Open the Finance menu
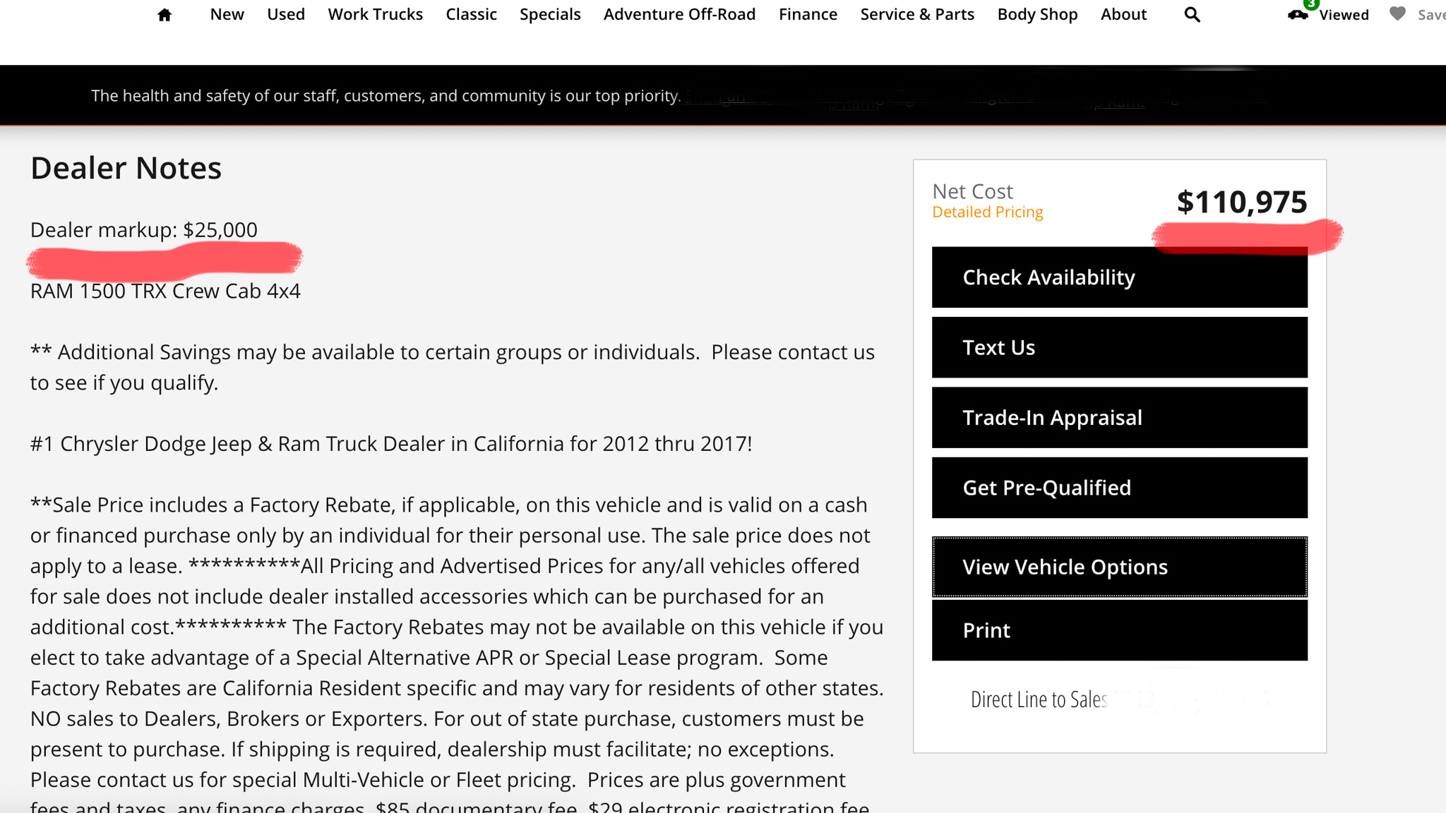The height and width of the screenshot is (813, 1446). pos(808,15)
